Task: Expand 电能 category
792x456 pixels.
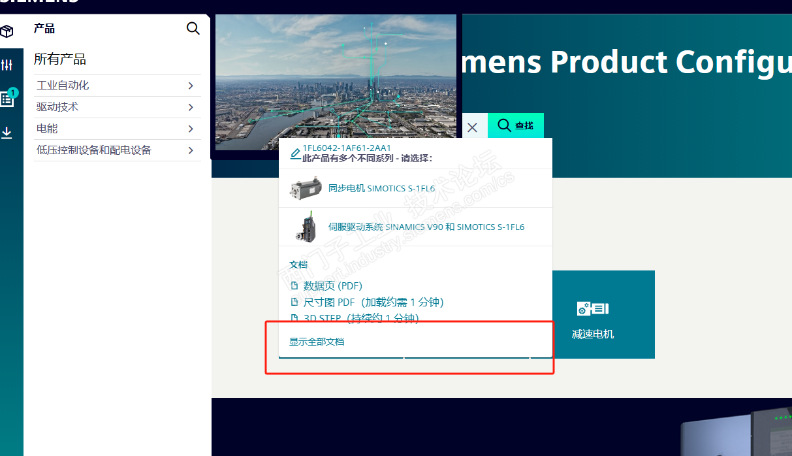Action: (x=118, y=129)
